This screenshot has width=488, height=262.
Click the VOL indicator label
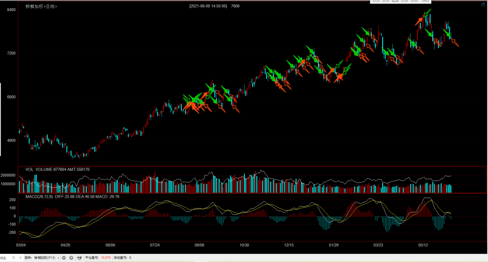(x=29, y=169)
